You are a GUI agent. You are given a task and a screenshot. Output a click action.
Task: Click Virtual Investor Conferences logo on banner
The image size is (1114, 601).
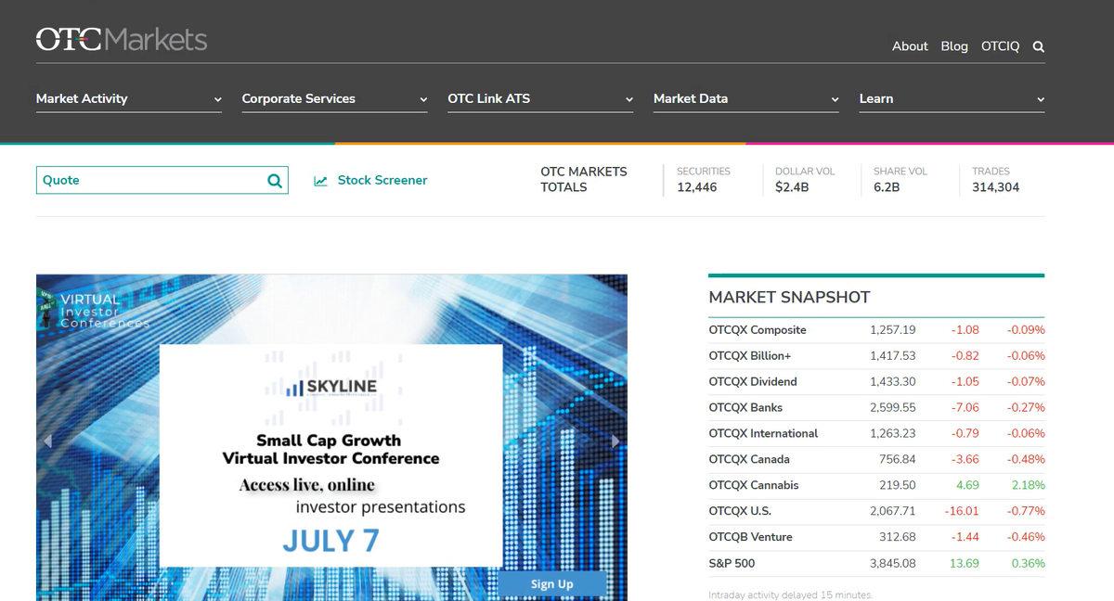click(x=93, y=310)
